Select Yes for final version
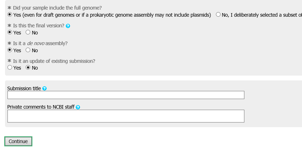This screenshot has width=302, height=147. [10, 32]
